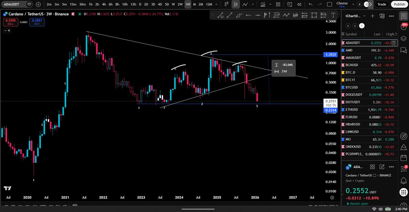409x212 pixels.
Task: Toggle the flag on the MO row
Action: tap(343, 139)
